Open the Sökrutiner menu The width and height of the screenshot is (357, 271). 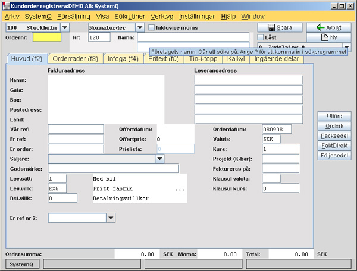click(130, 17)
